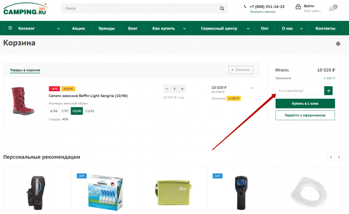The image size is (349, 214).
Task: Select shoe size 10/40
Action: [77, 111]
